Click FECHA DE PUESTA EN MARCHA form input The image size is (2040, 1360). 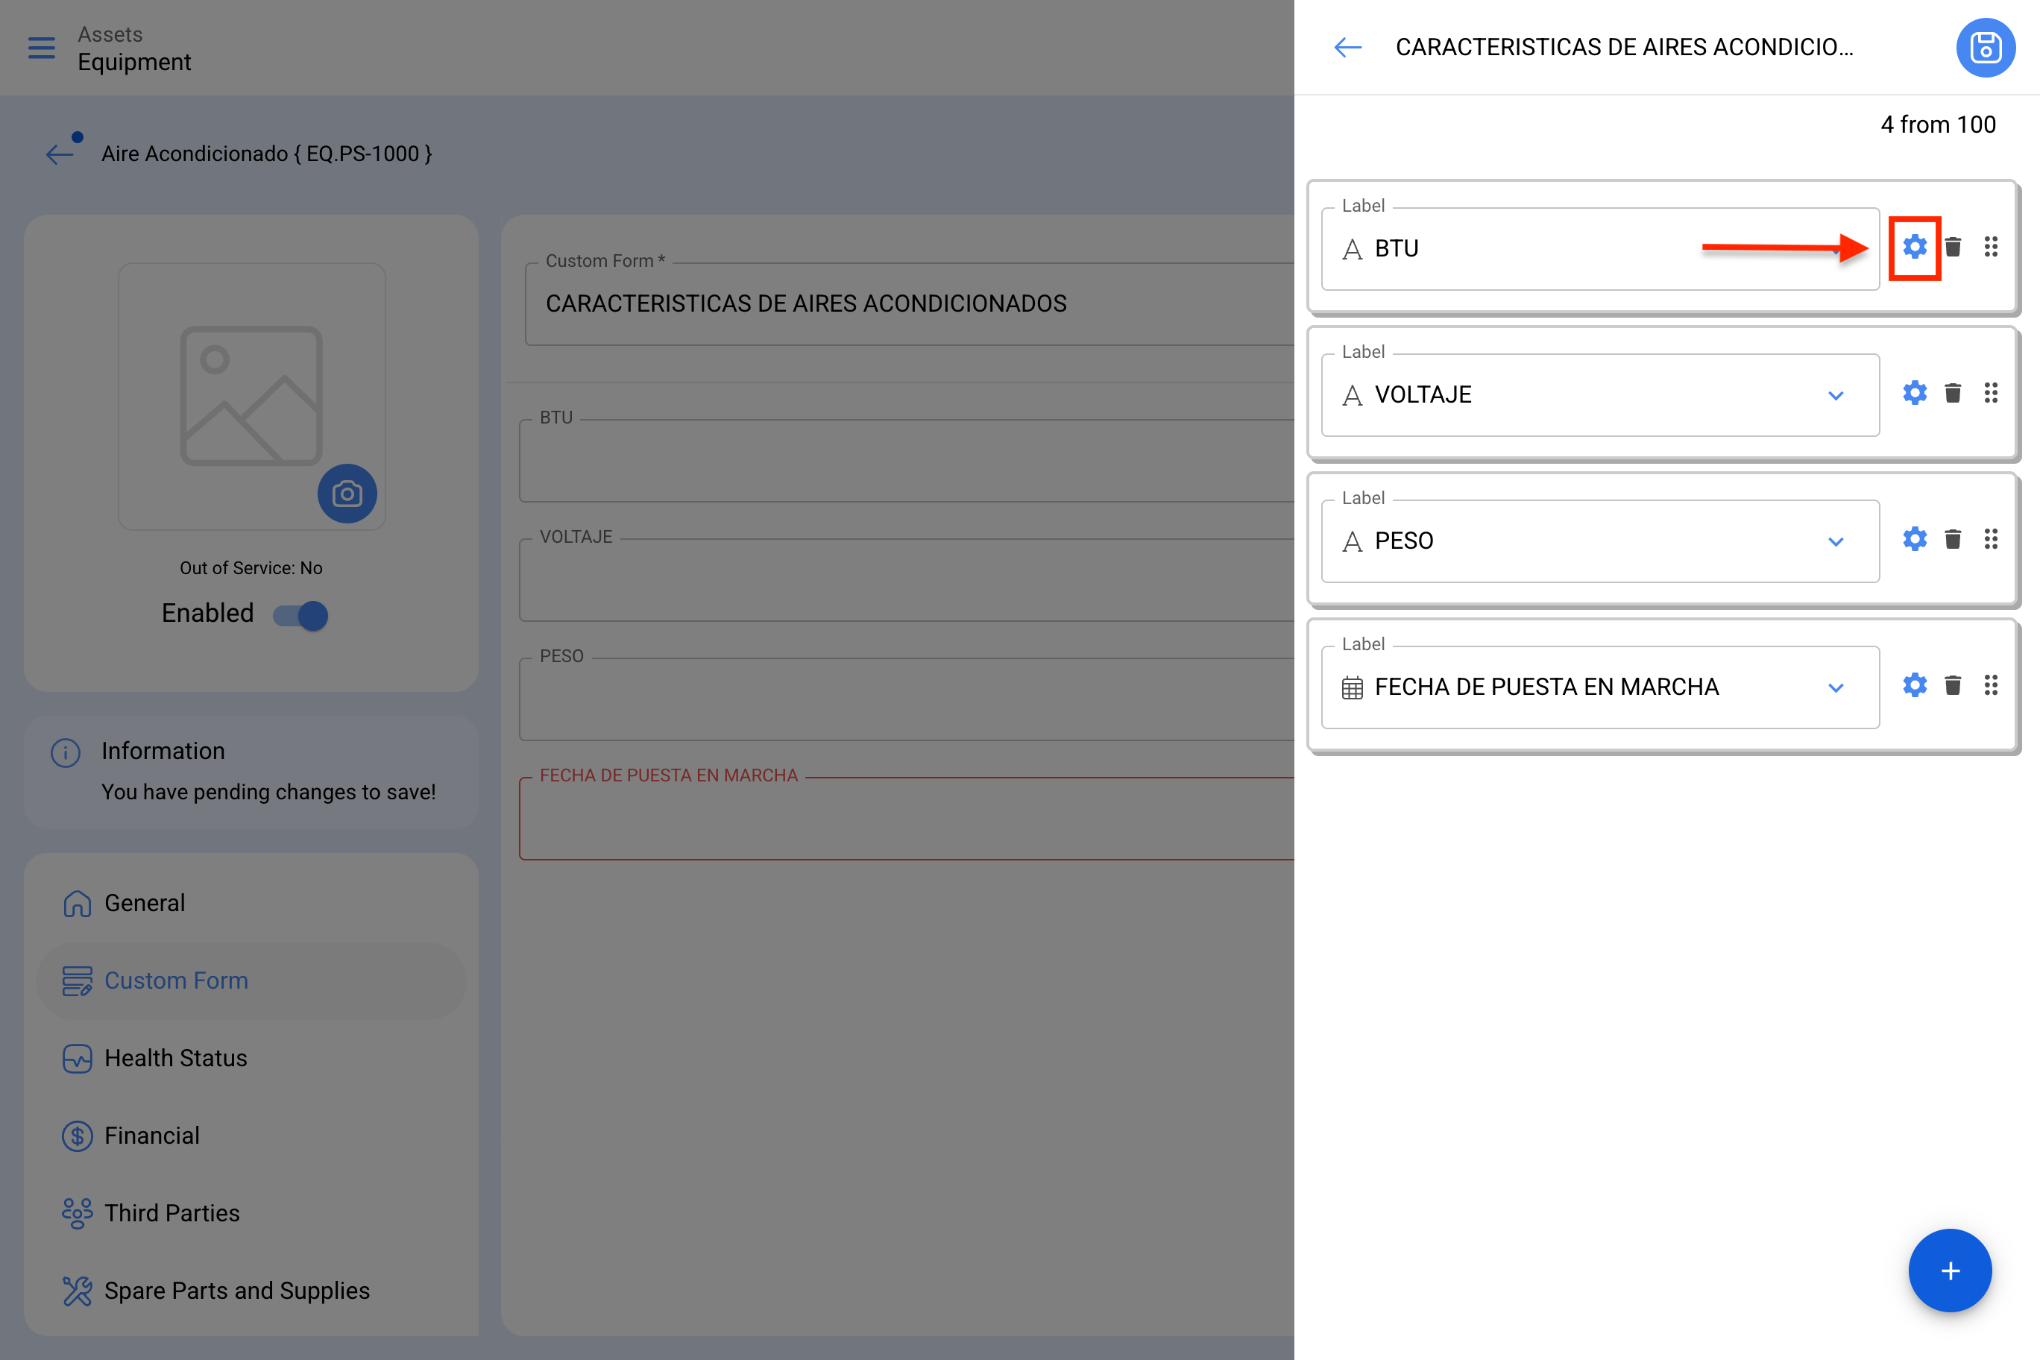tap(907, 819)
